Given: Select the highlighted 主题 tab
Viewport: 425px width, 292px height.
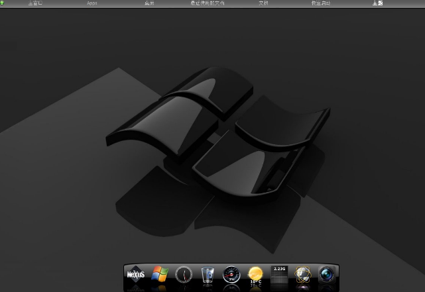Looking at the screenshot, I should pos(377,3).
